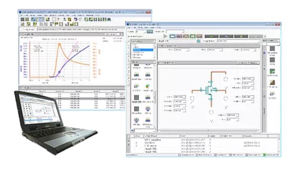
Task: Click the yellow square icon in graph toolbar
Action: pos(70,19)
